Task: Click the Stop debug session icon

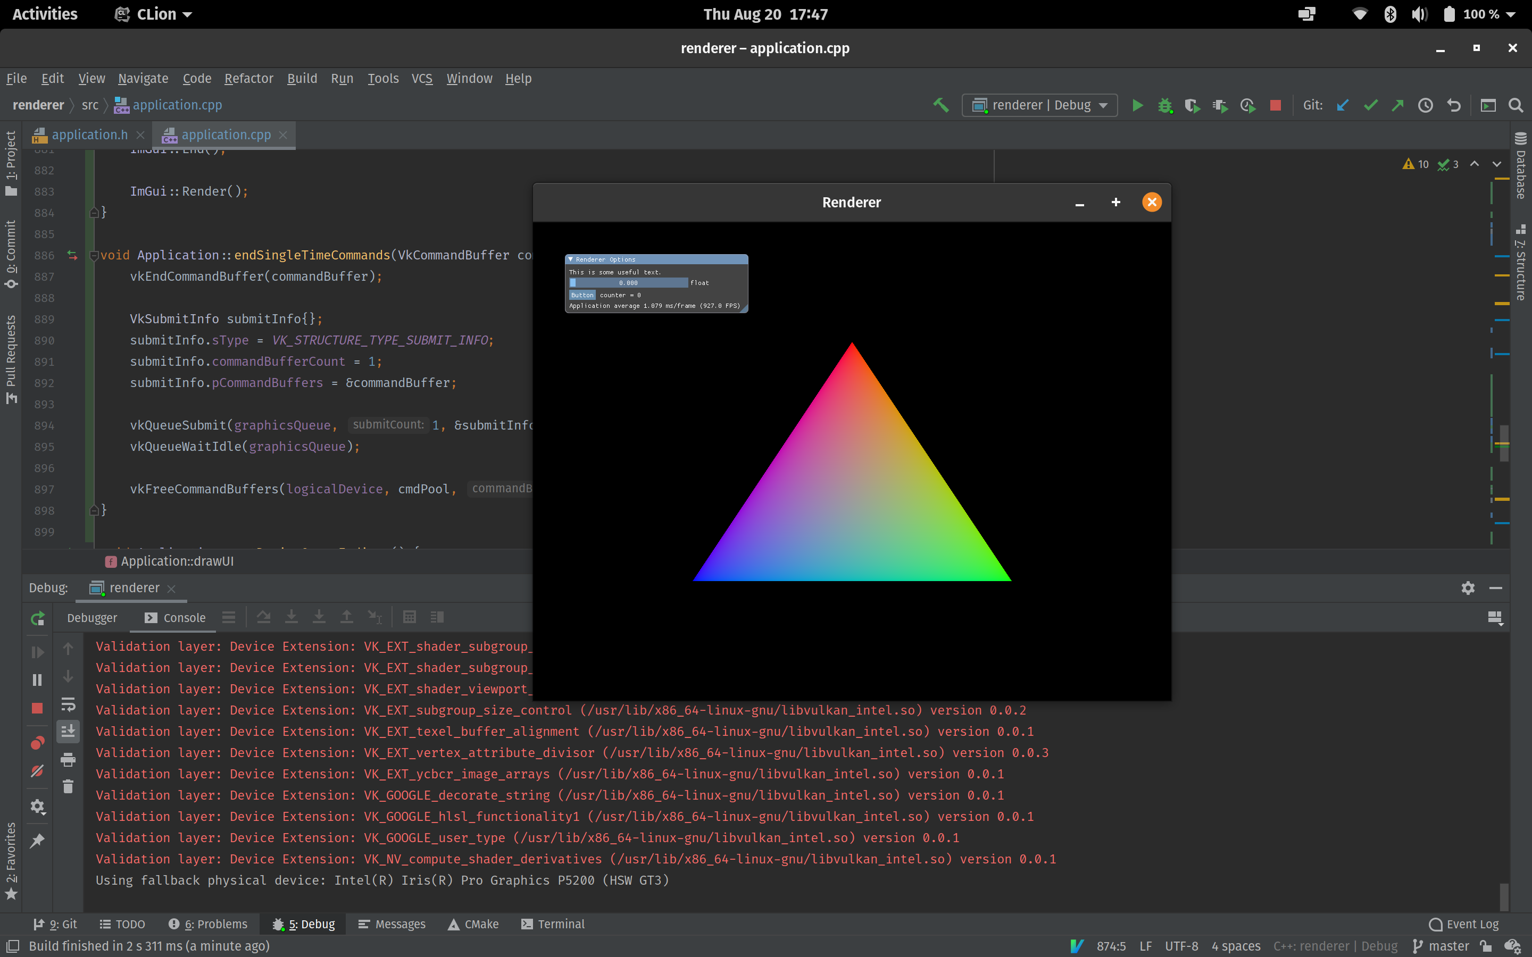Action: (x=1274, y=105)
